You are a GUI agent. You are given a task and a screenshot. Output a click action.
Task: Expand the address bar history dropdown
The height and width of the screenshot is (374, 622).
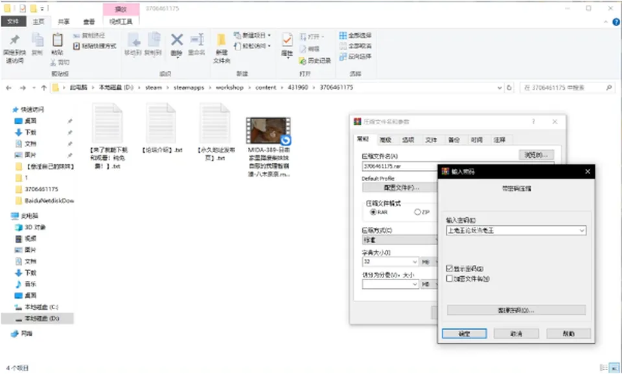pos(500,87)
